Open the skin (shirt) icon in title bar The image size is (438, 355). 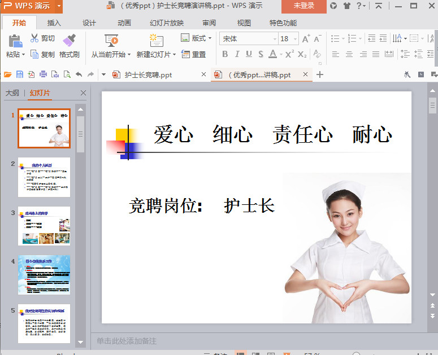[346, 6]
